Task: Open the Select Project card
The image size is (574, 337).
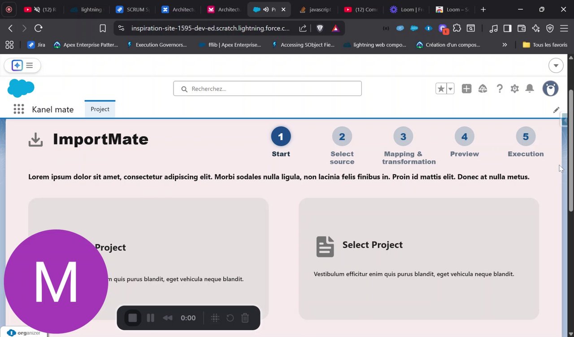Action: click(419, 259)
